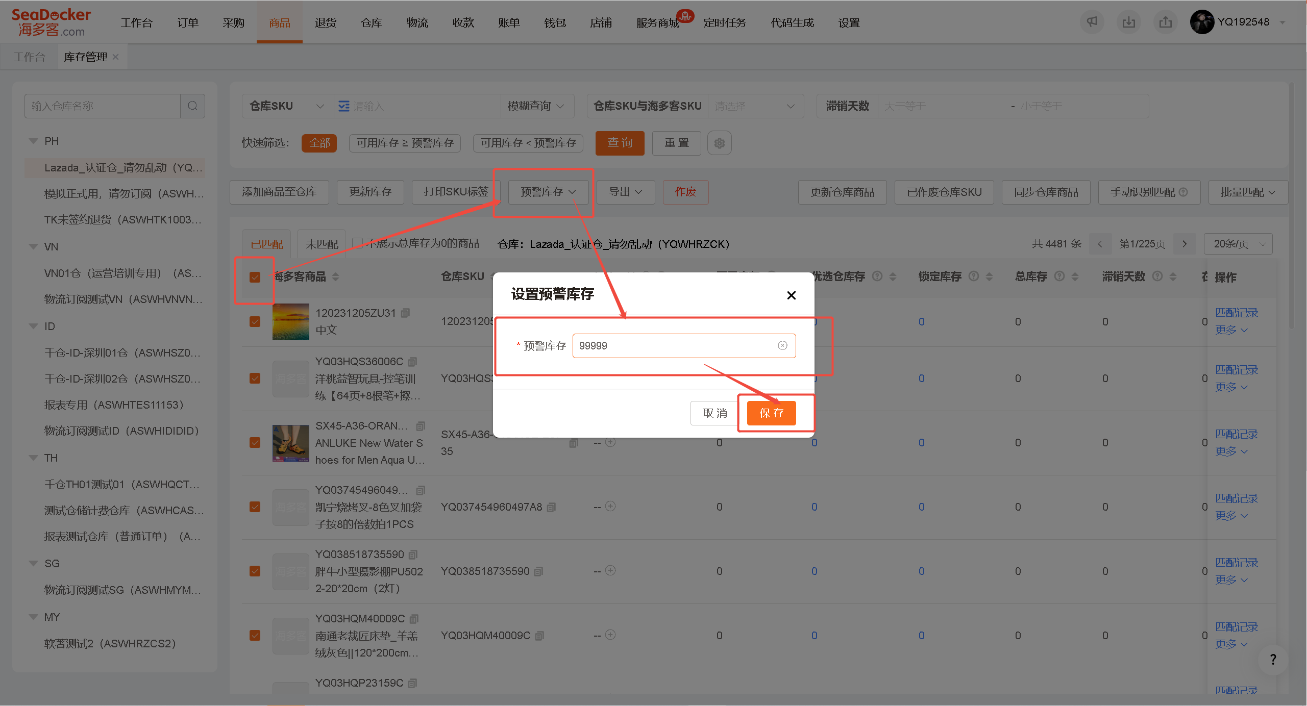The height and width of the screenshot is (706, 1307).
Task: Open the 仓库 top menu
Action: [371, 22]
